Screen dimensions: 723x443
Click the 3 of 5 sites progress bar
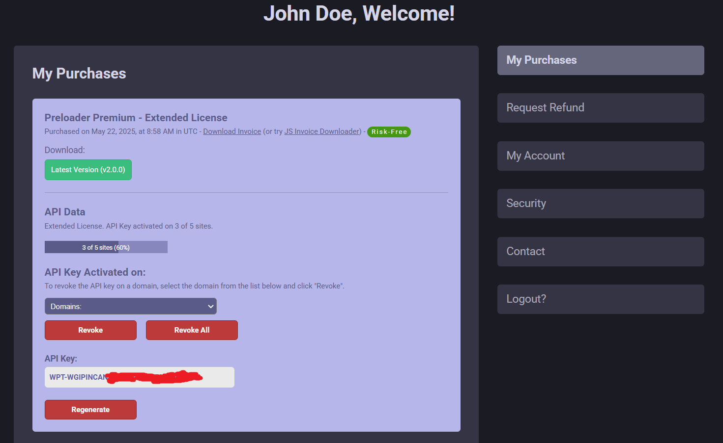click(x=106, y=247)
